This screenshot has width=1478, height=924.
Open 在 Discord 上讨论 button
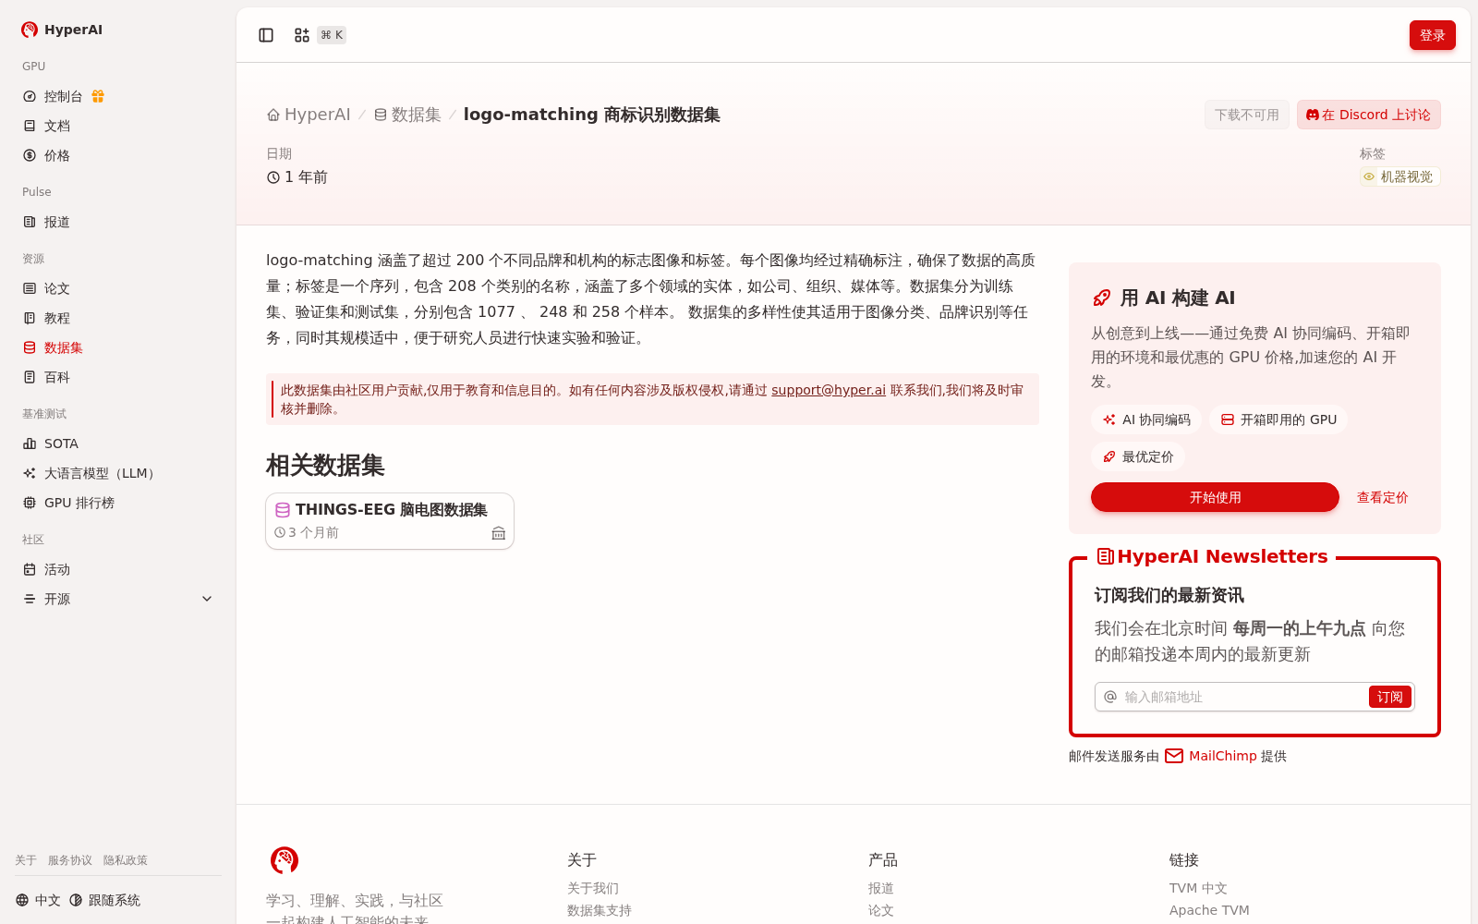click(x=1368, y=115)
